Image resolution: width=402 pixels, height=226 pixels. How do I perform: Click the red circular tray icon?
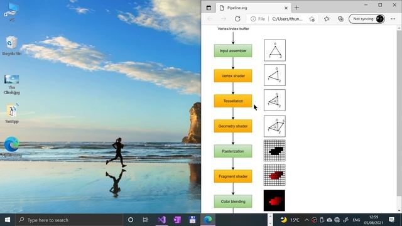tap(314, 220)
